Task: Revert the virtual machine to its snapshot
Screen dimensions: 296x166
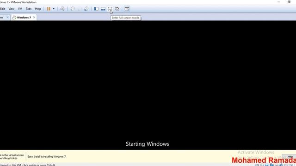Action: (79, 9)
